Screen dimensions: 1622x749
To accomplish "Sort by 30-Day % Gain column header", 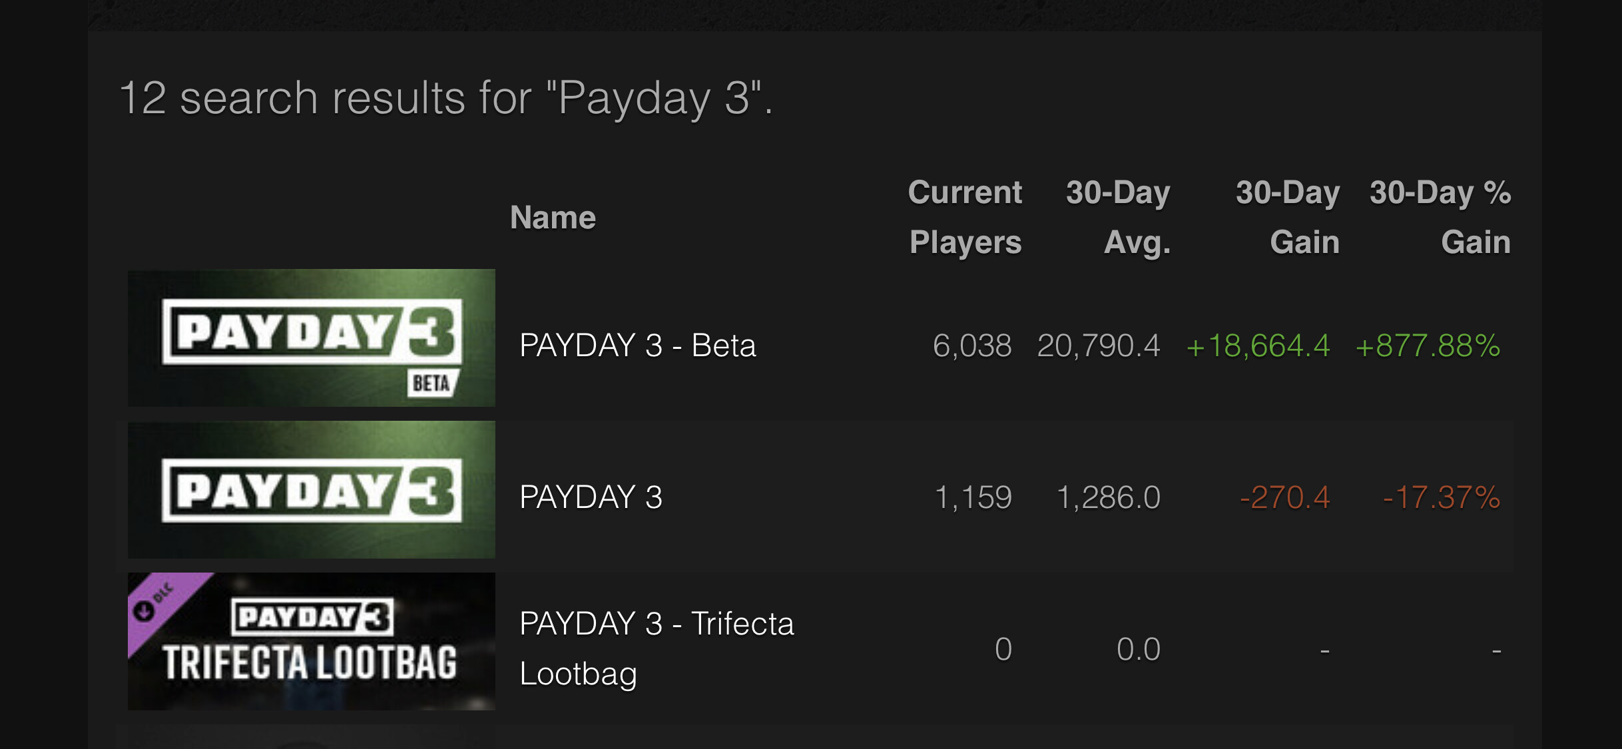I will pos(1440,217).
